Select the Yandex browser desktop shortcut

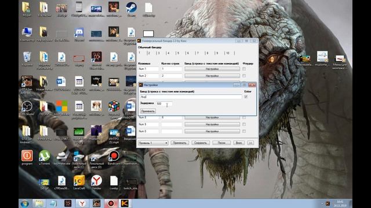pyautogui.click(x=96, y=183)
